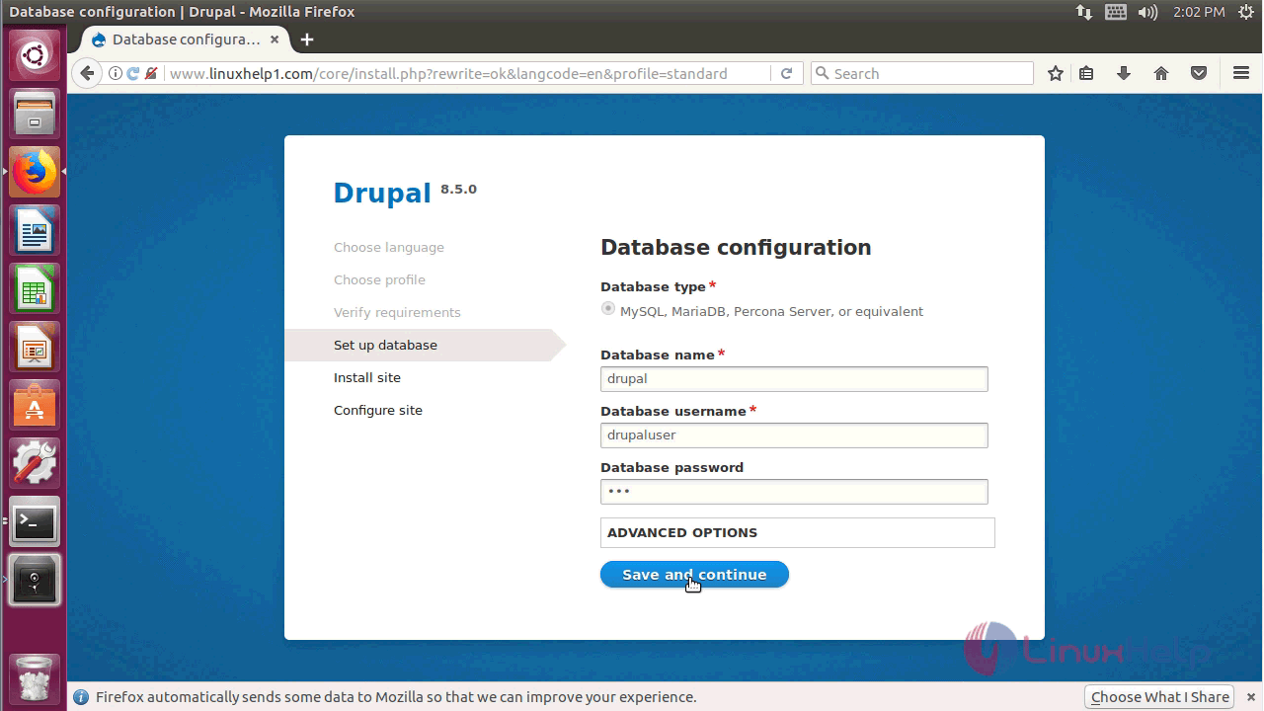The height and width of the screenshot is (711, 1264).
Task: Click the Database type label
Action: 653,287
